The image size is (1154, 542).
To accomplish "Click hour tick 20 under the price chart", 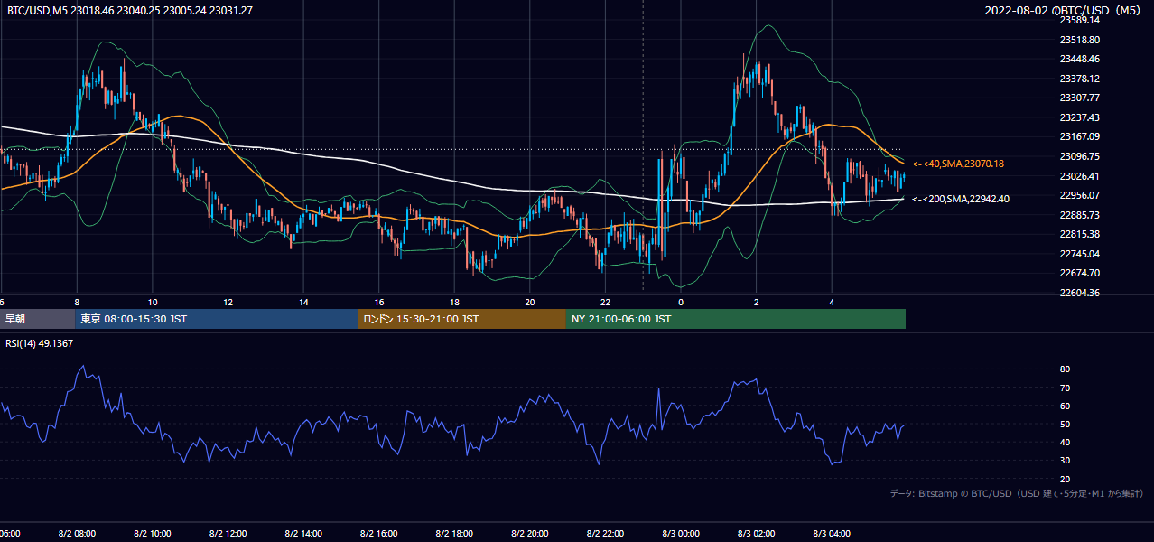I will pyautogui.click(x=530, y=302).
